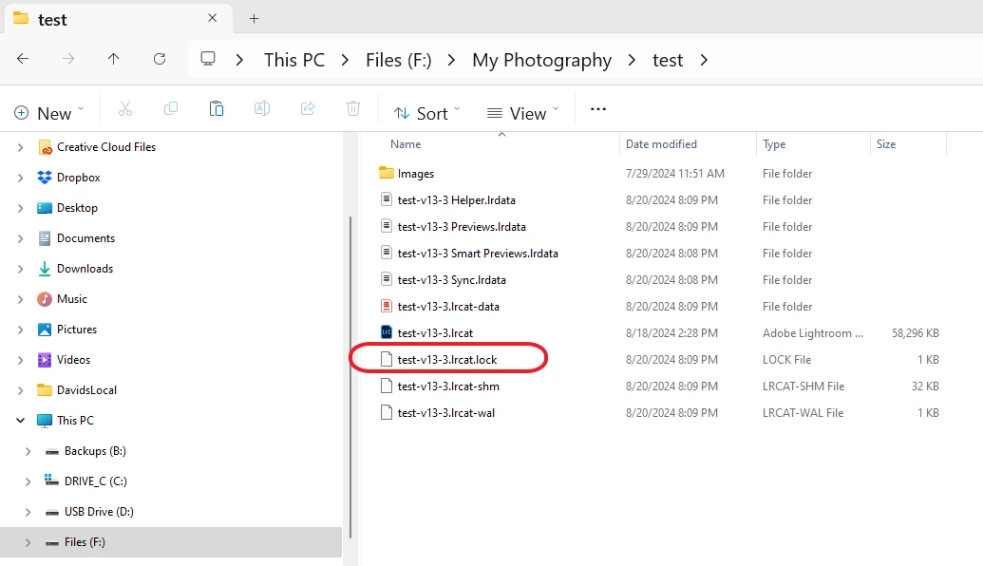The height and width of the screenshot is (566, 983).
Task: Select test-v13-3 Smart Previews.lrdata folder
Action: (478, 254)
